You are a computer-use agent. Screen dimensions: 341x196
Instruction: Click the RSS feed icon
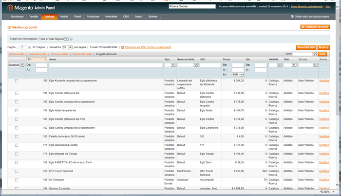[123, 47]
